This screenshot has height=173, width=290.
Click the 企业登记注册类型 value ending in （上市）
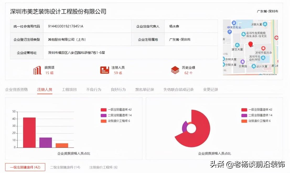(x=67, y=40)
